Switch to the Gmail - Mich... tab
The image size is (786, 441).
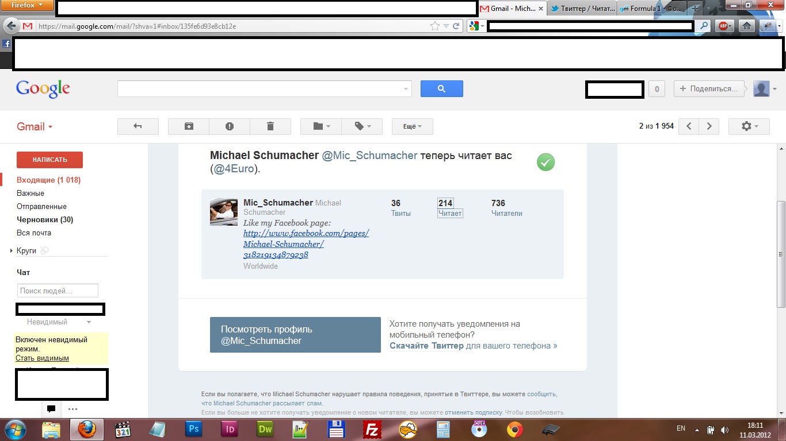(512, 9)
